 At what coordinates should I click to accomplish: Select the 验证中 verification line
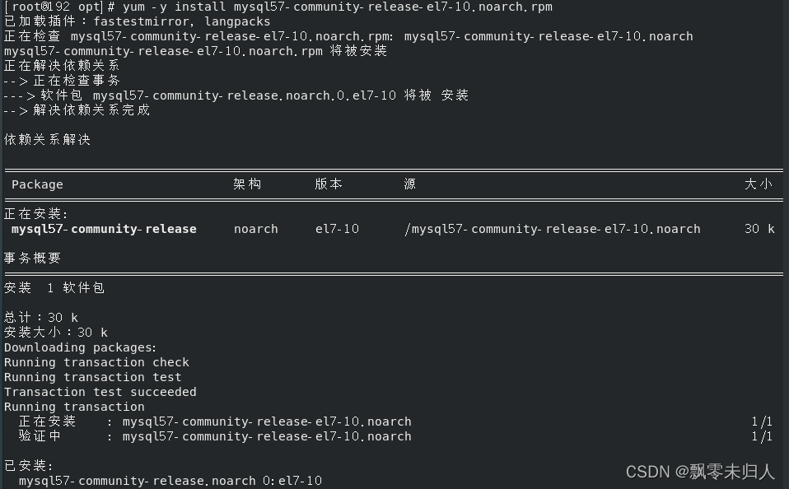pyautogui.click(x=38, y=435)
